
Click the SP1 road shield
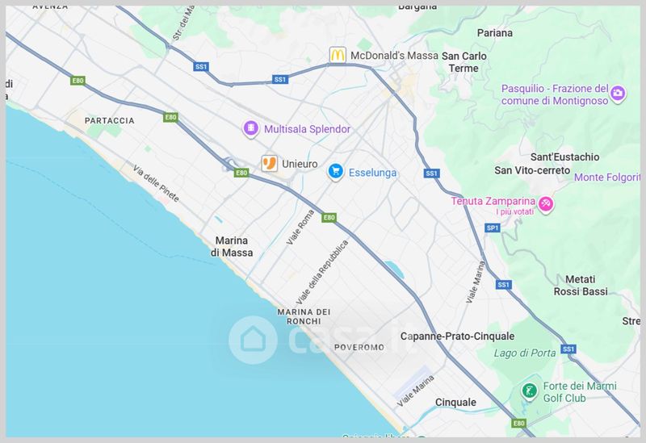(493, 228)
